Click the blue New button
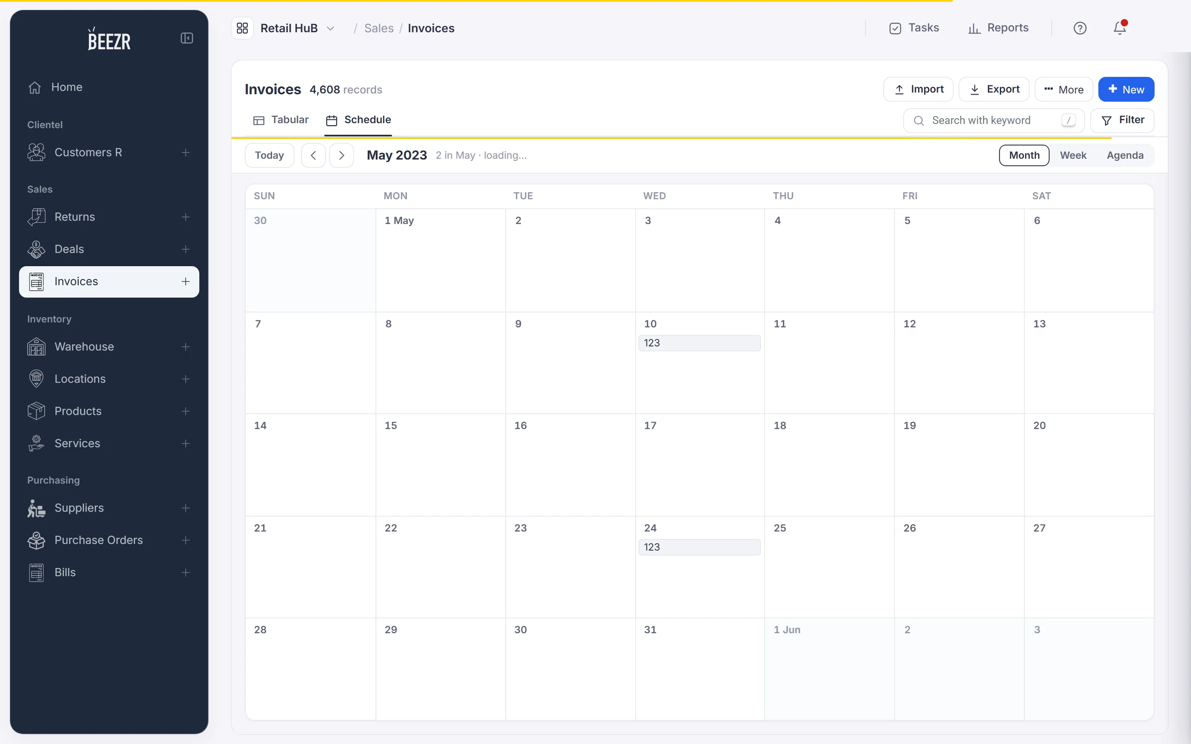Image resolution: width=1191 pixels, height=744 pixels. (x=1126, y=90)
